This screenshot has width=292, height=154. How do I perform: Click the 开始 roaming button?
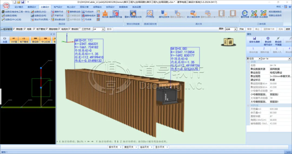tap(241, 29)
